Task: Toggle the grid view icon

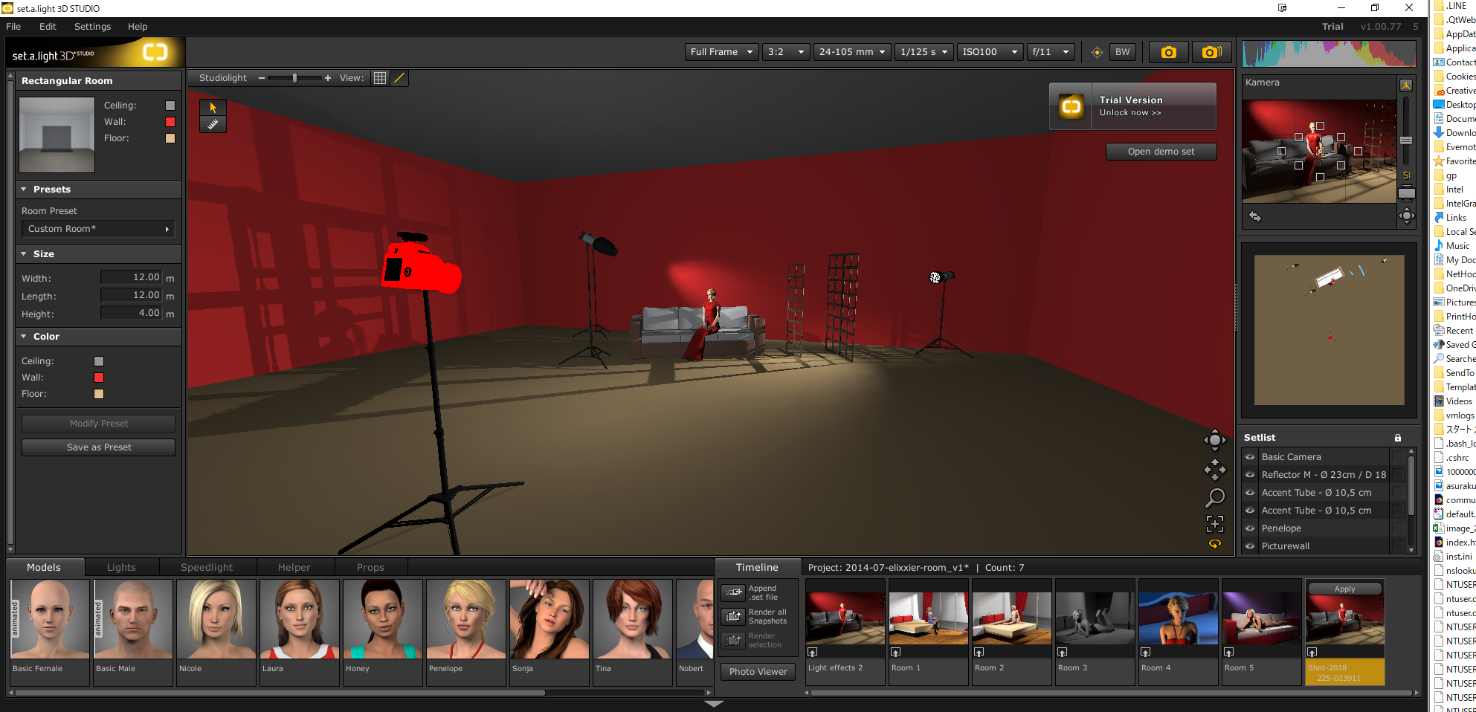Action: pyautogui.click(x=380, y=78)
